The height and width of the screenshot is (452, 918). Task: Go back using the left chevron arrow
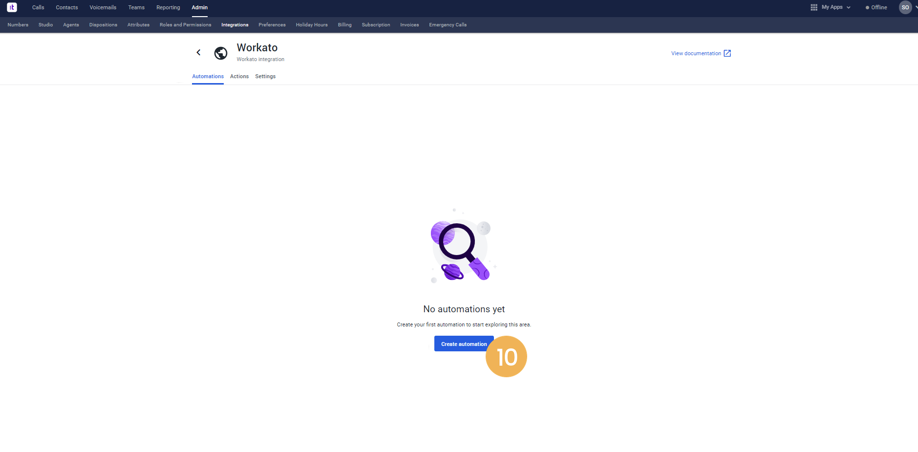[x=198, y=52]
